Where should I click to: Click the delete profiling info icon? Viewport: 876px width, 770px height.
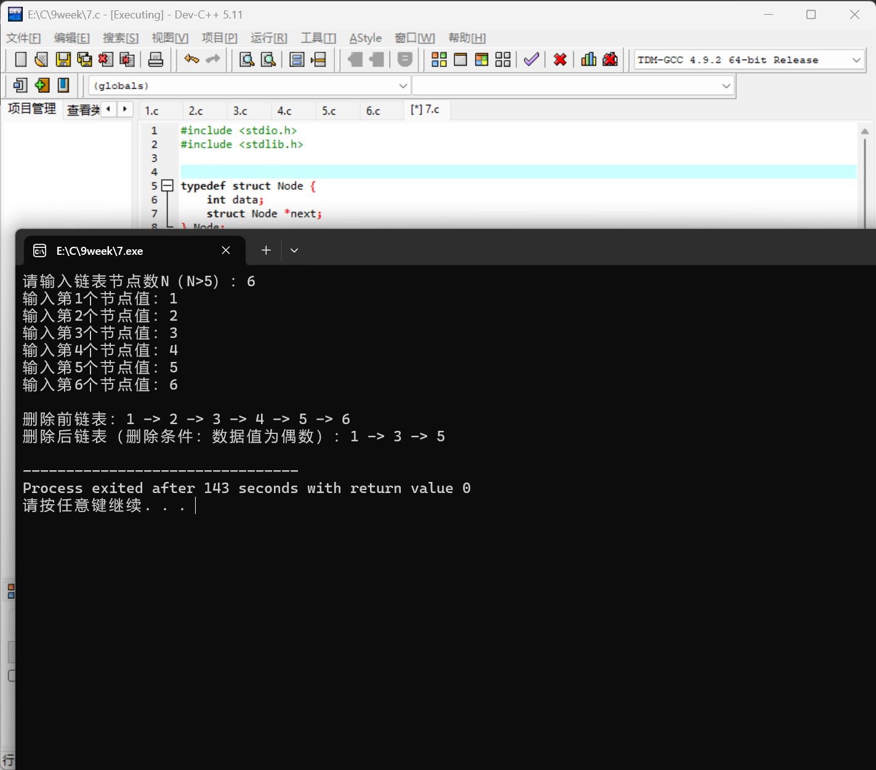point(610,60)
